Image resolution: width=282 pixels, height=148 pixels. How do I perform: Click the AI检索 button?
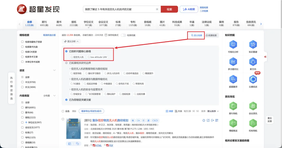click(189, 9)
